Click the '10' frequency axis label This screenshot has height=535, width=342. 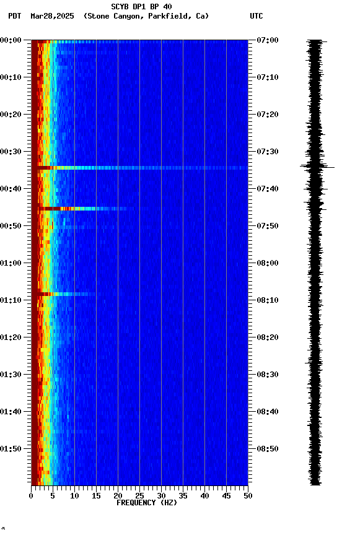pos(74,497)
